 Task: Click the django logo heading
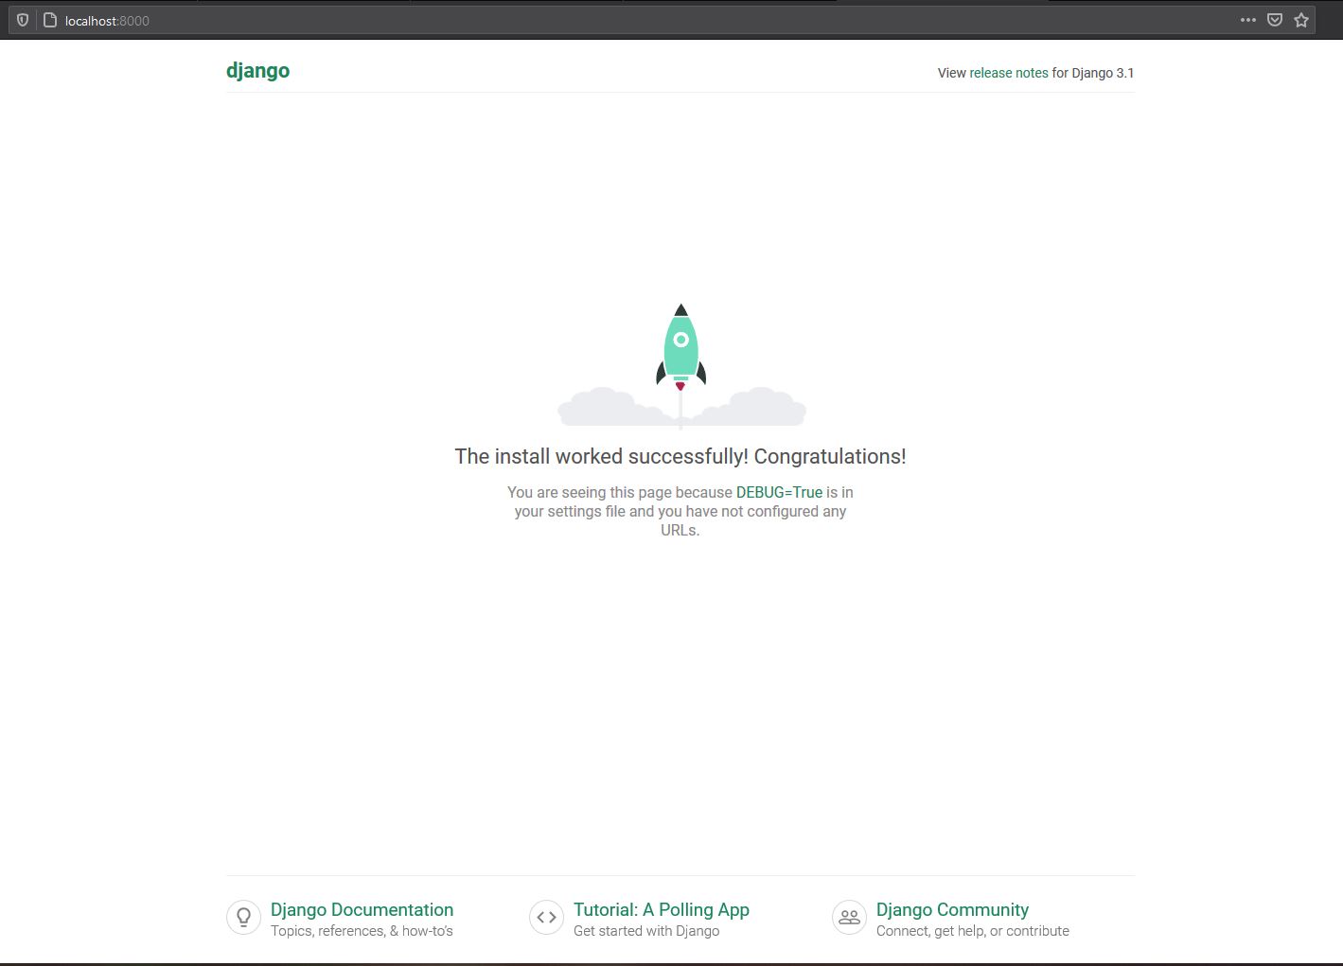257,71
